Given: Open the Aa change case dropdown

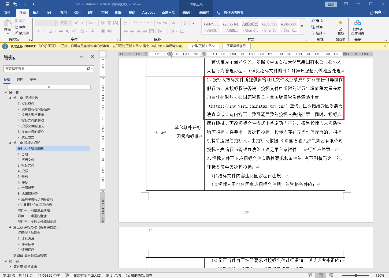Looking at the screenshot, I should click(92, 23).
